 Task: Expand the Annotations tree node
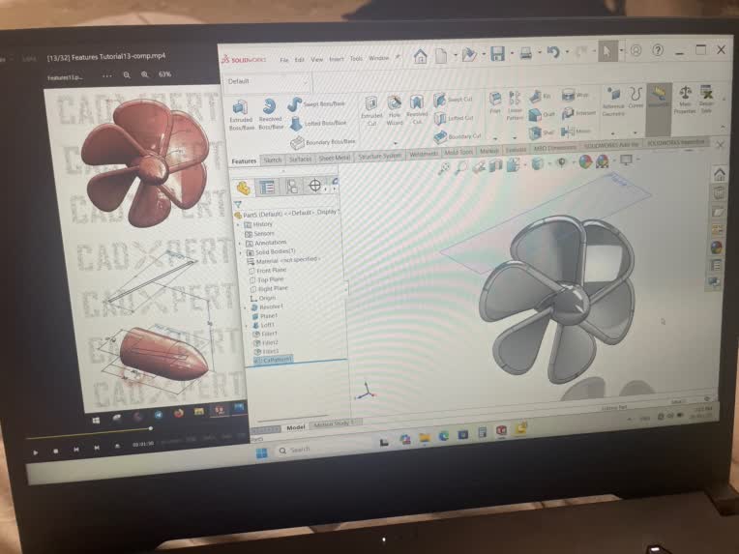[x=240, y=244]
